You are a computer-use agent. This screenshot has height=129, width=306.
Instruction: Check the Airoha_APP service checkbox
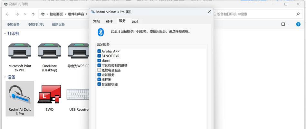[x=99, y=51]
